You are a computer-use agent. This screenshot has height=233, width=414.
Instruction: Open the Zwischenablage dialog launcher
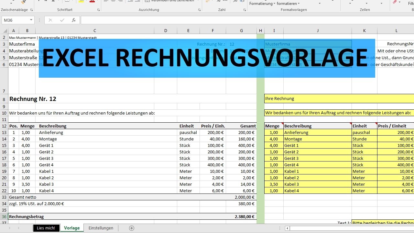click(x=31, y=10)
